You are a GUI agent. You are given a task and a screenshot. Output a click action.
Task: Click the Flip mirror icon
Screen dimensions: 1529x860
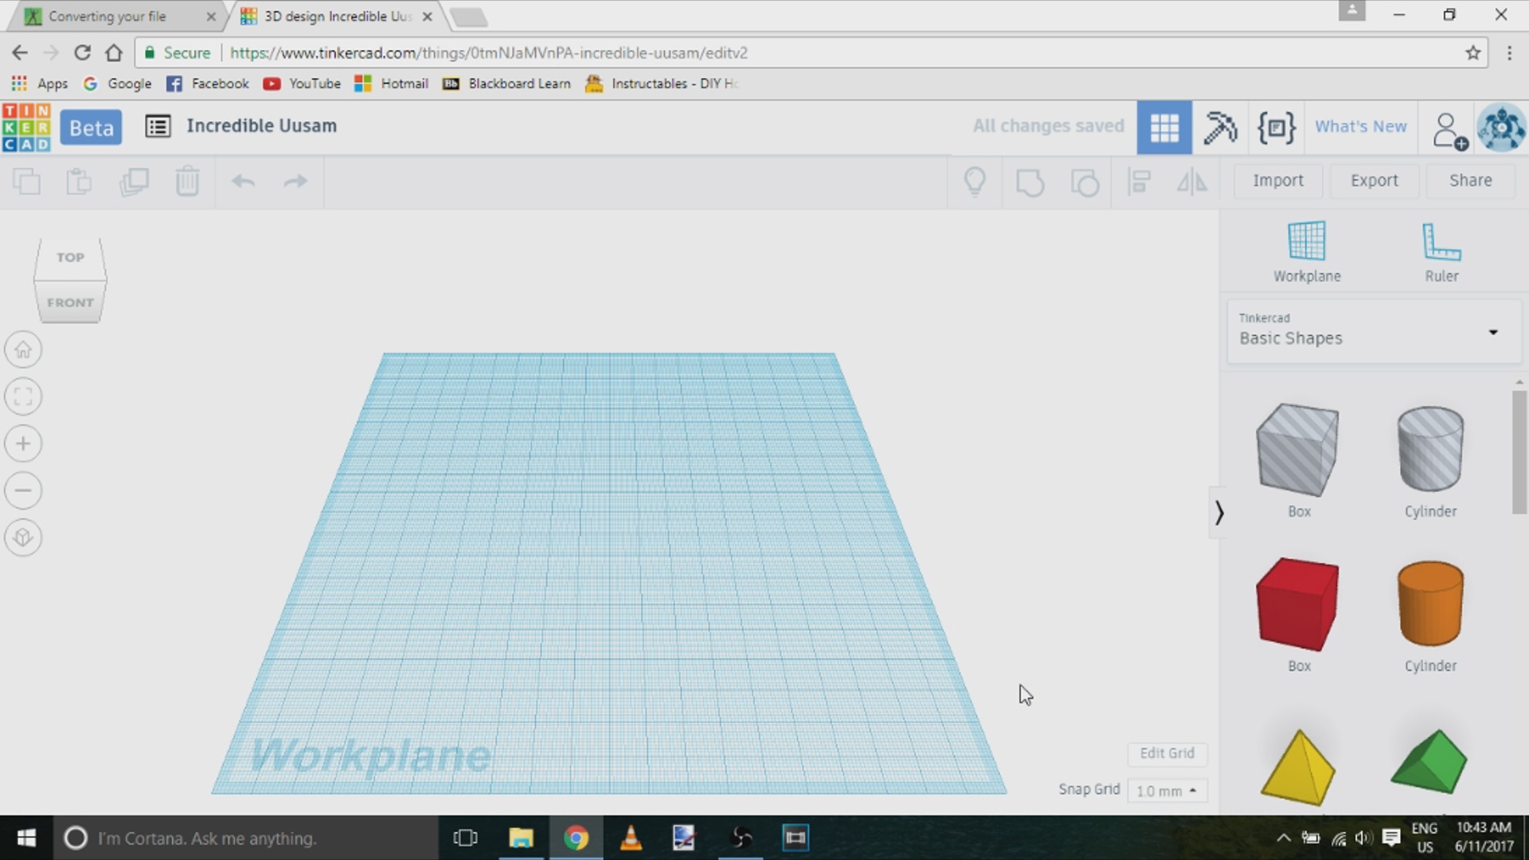coord(1192,182)
